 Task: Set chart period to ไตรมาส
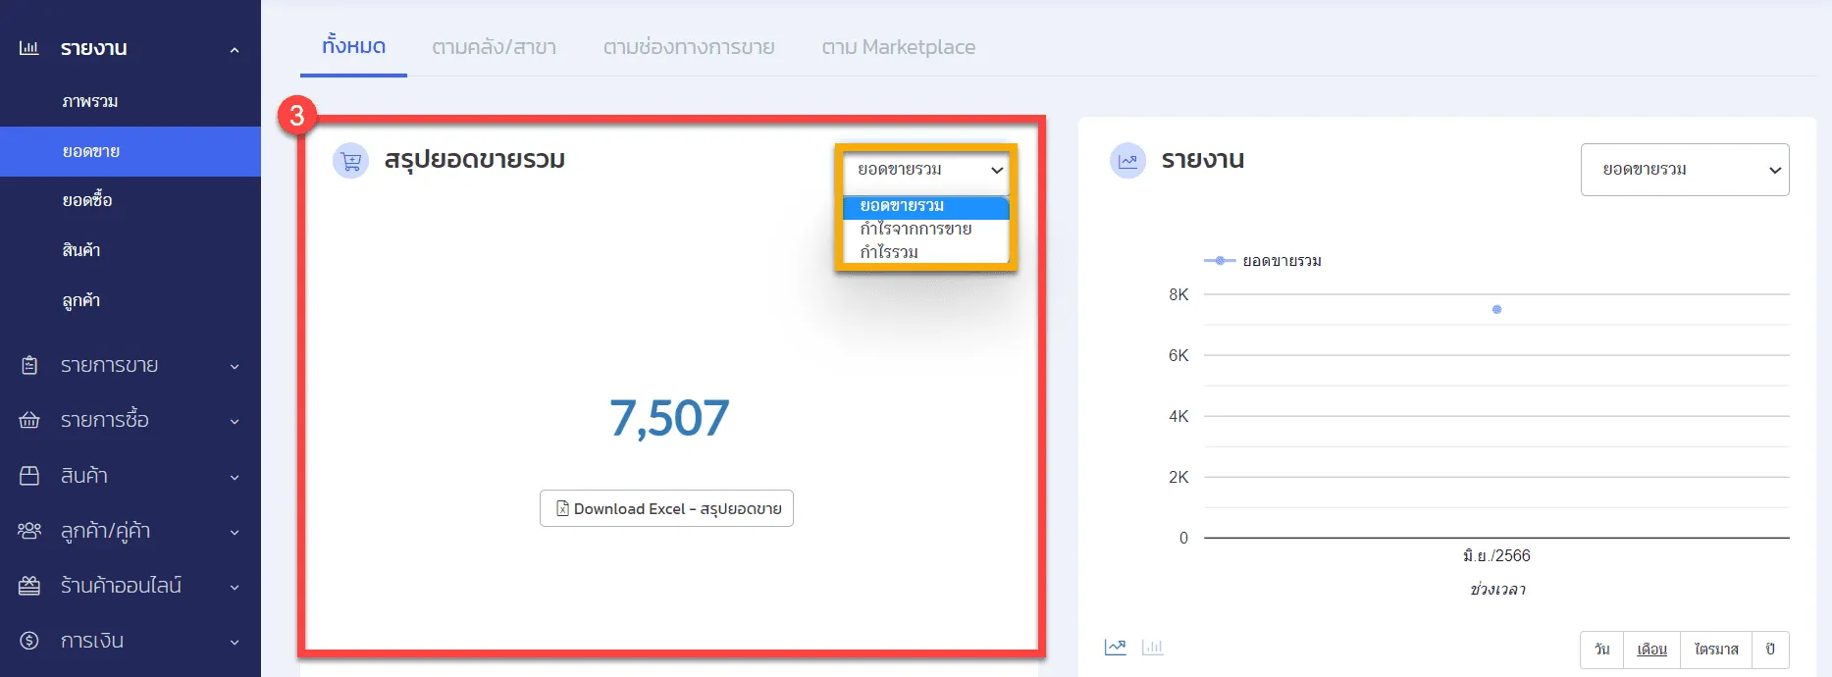1715,650
